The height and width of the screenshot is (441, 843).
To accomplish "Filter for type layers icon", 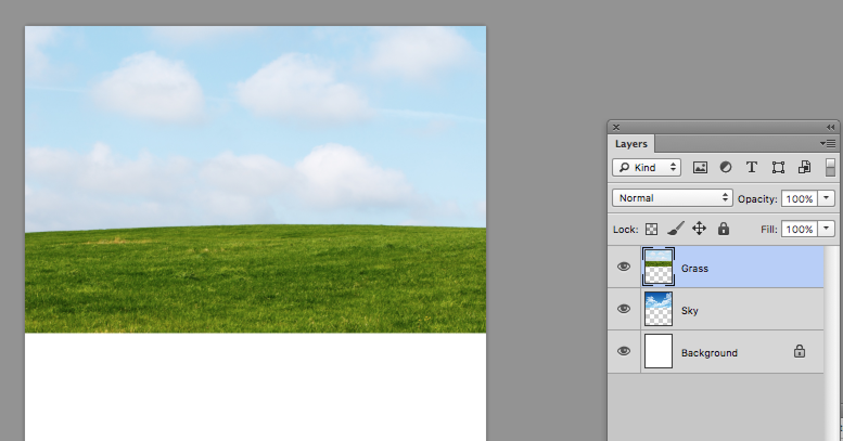I will pos(751,167).
